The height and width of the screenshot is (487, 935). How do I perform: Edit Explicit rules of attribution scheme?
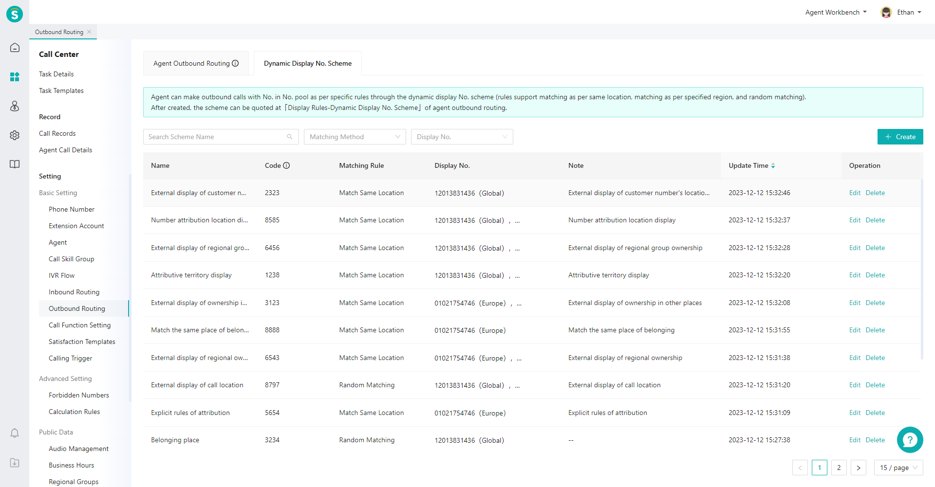[x=855, y=413]
